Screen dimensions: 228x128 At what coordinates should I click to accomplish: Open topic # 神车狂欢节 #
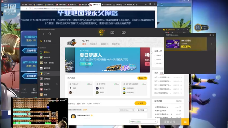point(160,111)
